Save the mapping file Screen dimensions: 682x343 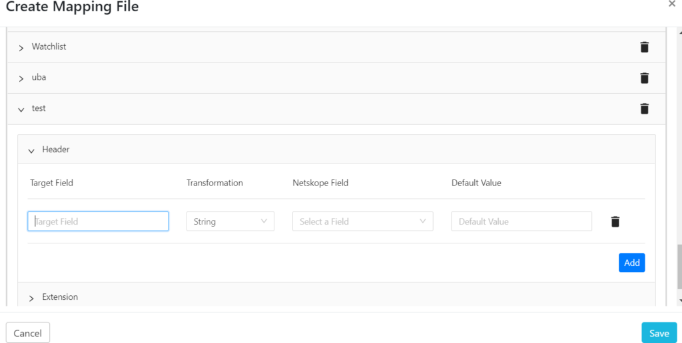[659, 333]
